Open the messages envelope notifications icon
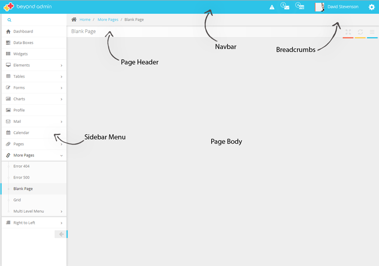The width and height of the screenshot is (379, 266). [x=285, y=6]
